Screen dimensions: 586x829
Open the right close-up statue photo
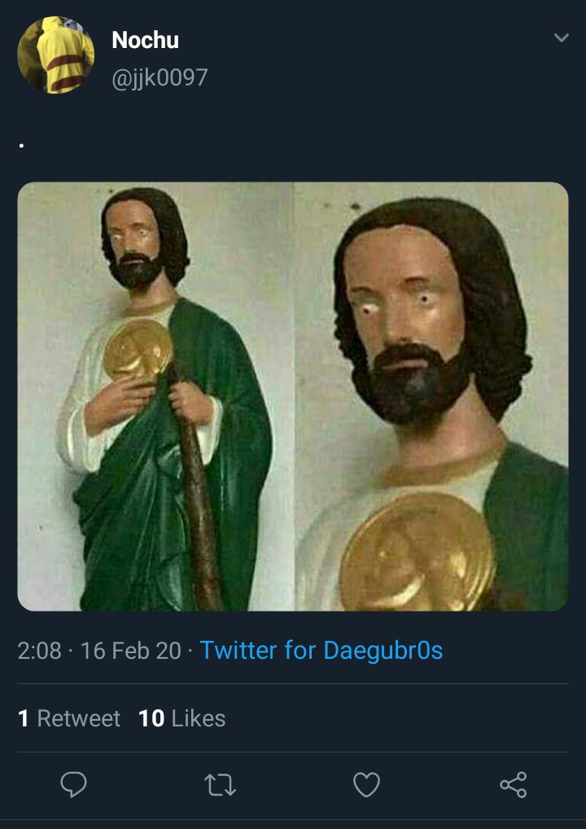pos(431,397)
